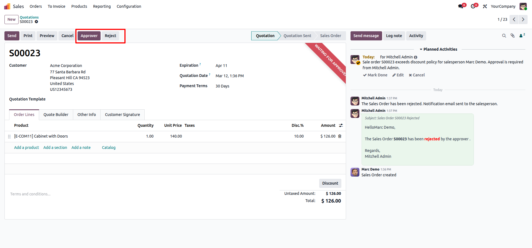Click the debug tools icon
532x248 pixels.
pyautogui.click(x=485, y=6)
